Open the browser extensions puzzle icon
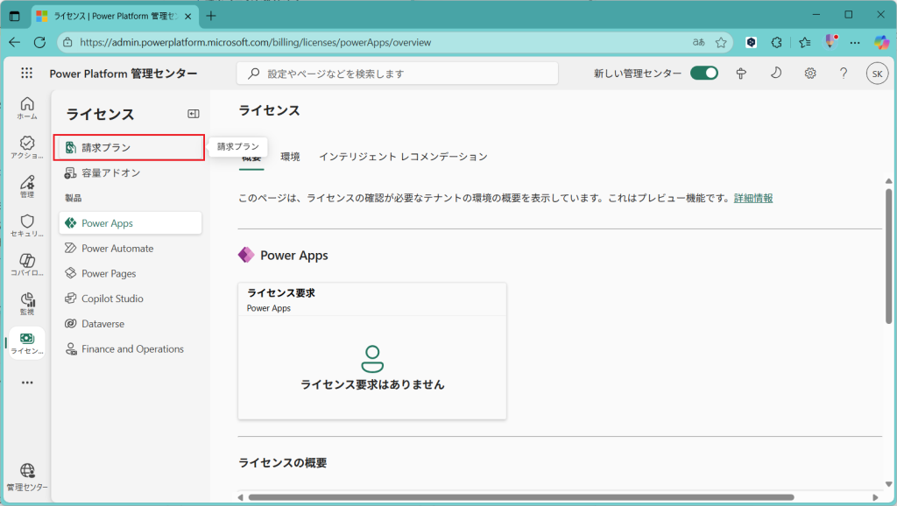This screenshot has height=506, width=897. pyautogui.click(x=776, y=42)
